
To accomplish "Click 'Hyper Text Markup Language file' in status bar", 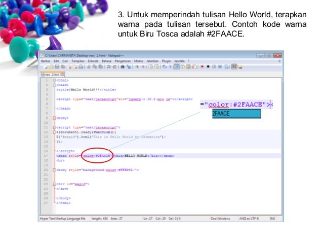I will tap(63, 219).
